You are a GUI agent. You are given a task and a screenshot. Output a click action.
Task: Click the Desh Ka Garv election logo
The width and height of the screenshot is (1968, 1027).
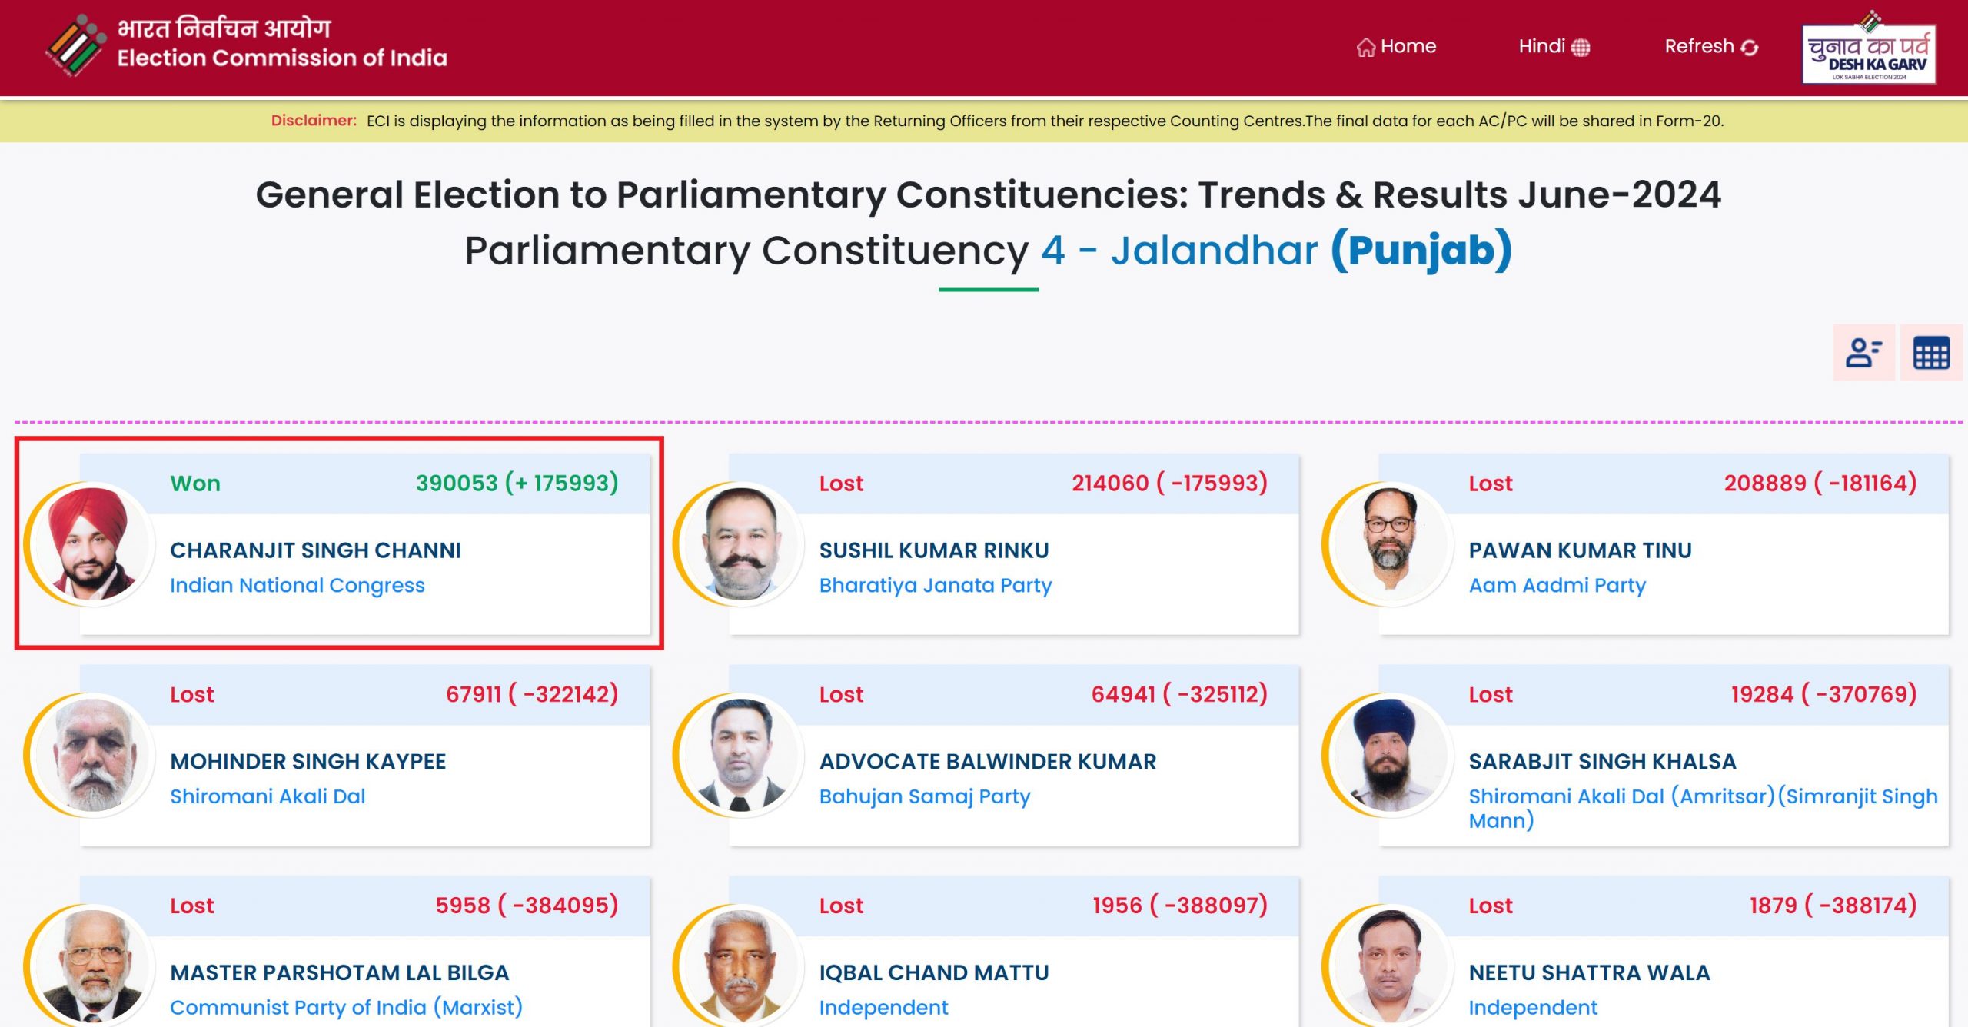click(x=1869, y=49)
